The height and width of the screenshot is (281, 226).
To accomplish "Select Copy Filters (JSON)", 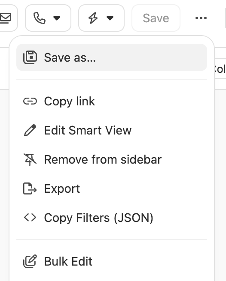I will (x=112, y=218).
